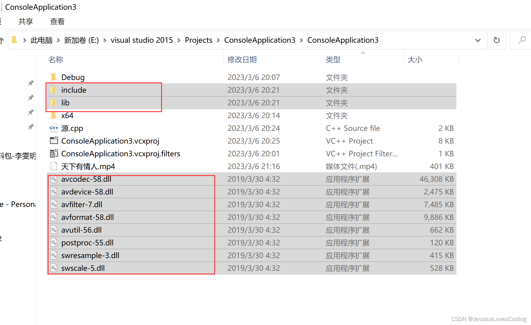Viewport: 531px width, 325px height.
Task: Click the 46,308 KB size cell
Action: click(437, 179)
